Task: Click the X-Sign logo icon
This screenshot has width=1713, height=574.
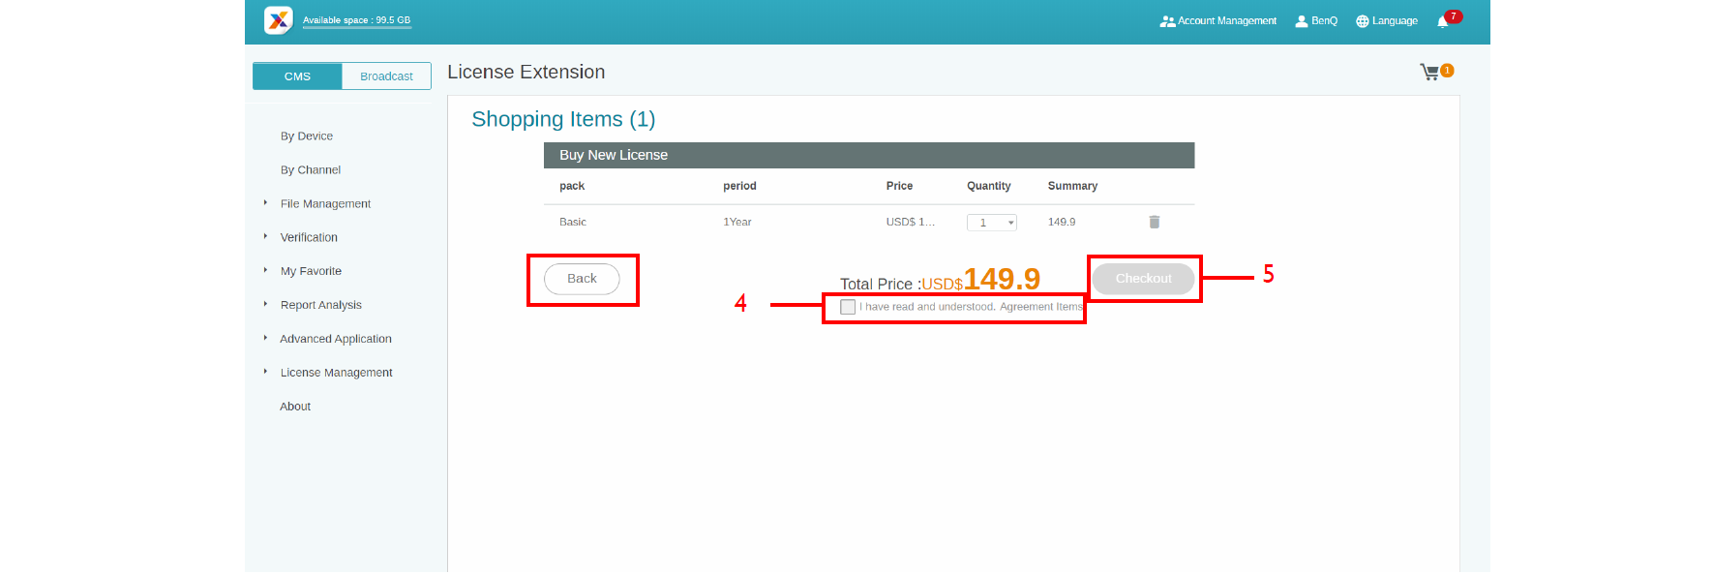Action: tap(278, 20)
